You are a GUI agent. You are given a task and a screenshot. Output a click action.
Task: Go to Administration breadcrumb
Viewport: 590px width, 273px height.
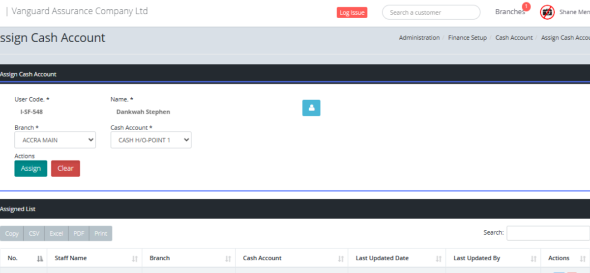point(419,38)
